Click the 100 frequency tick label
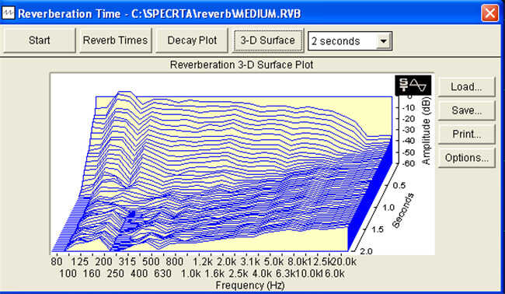505x294 pixels. 68,274
